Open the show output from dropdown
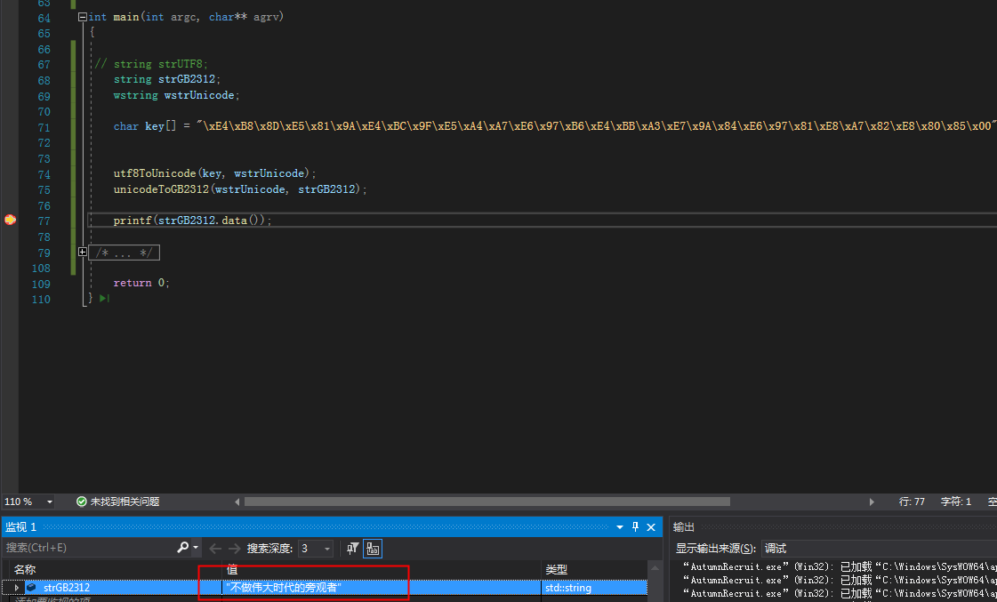Viewport: 997px width, 602px height. [879, 548]
